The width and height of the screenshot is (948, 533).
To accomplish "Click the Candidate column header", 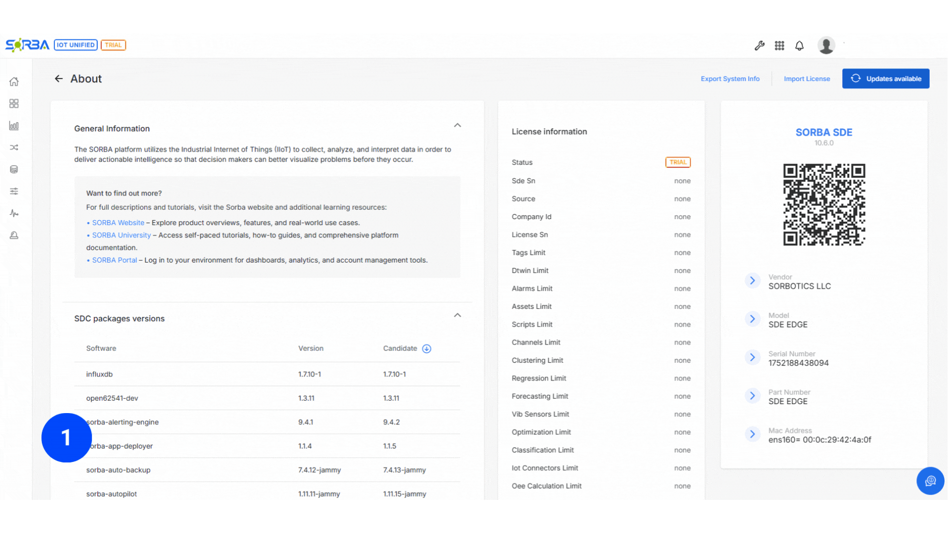I will click(x=400, y=348).
